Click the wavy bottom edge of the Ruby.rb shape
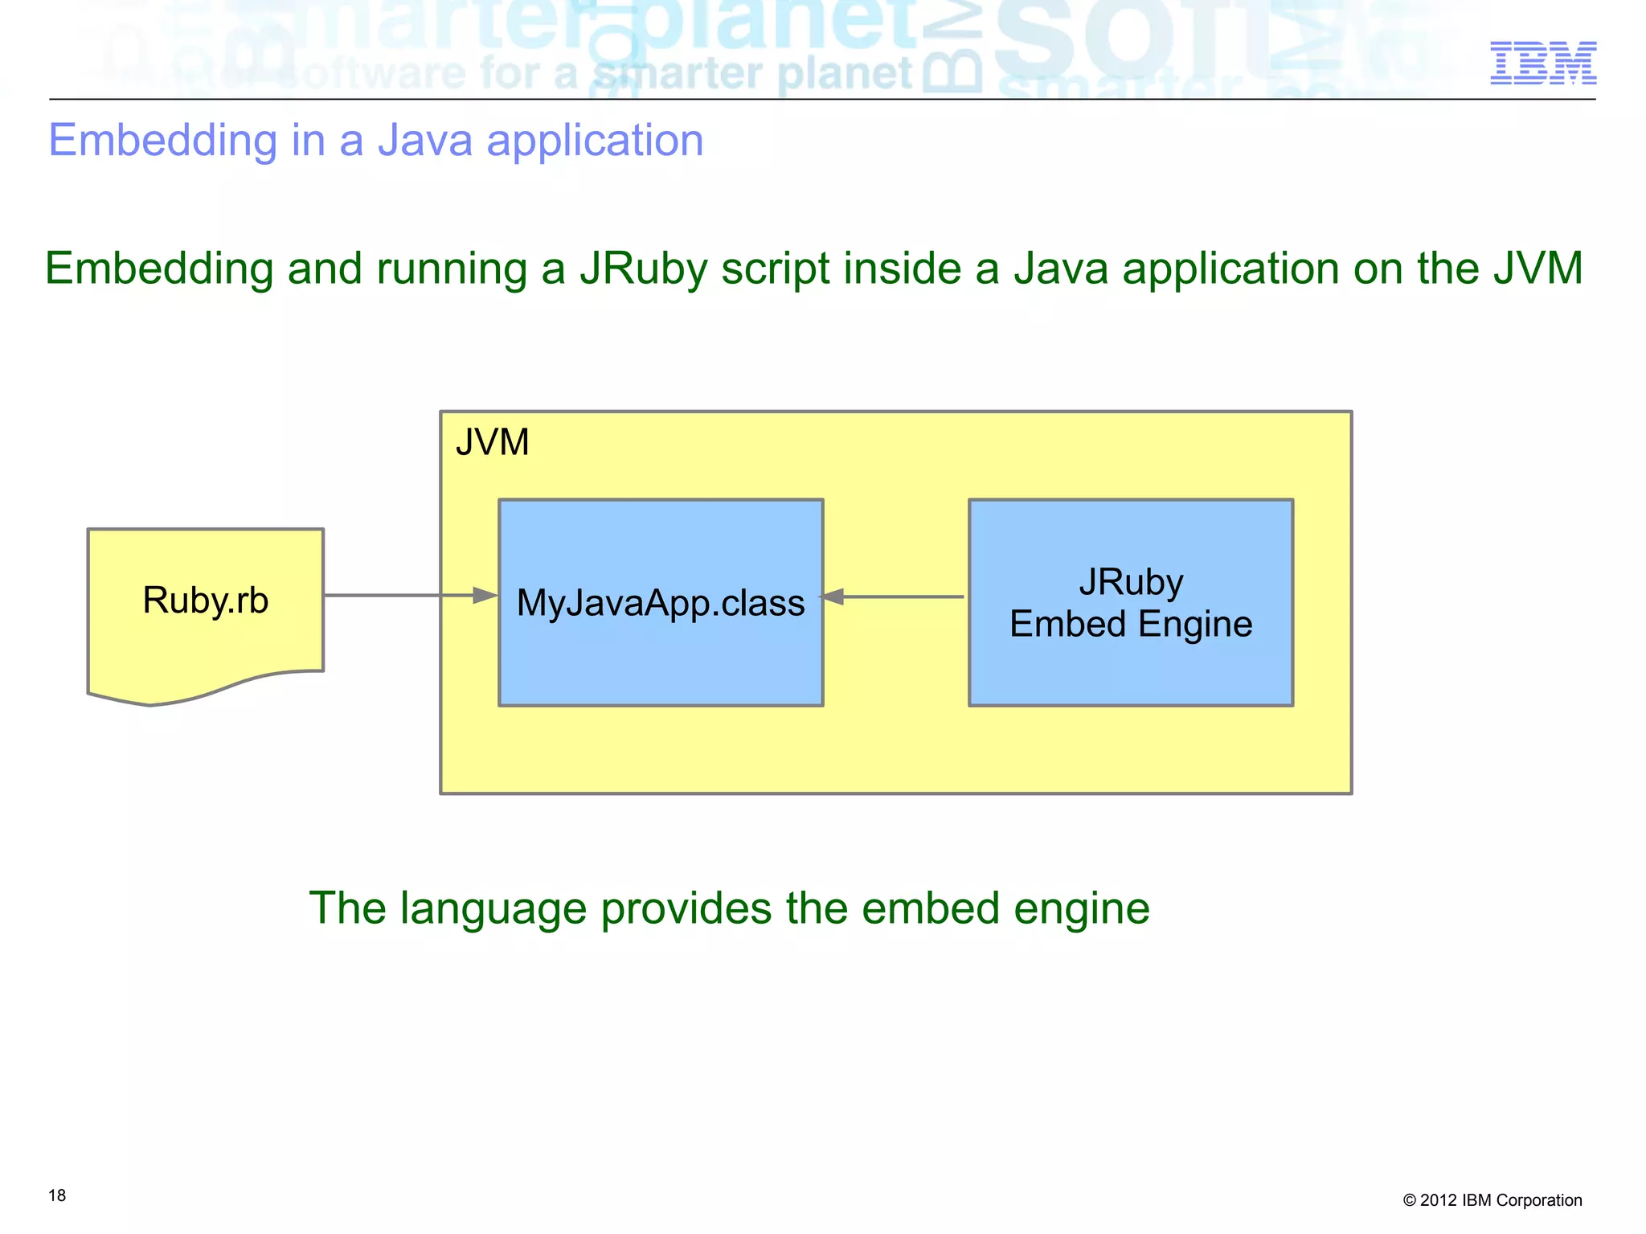Image resolution: width=1646 pixels, height=1234 pixels. pyautogui.click(x=209, y=693)
